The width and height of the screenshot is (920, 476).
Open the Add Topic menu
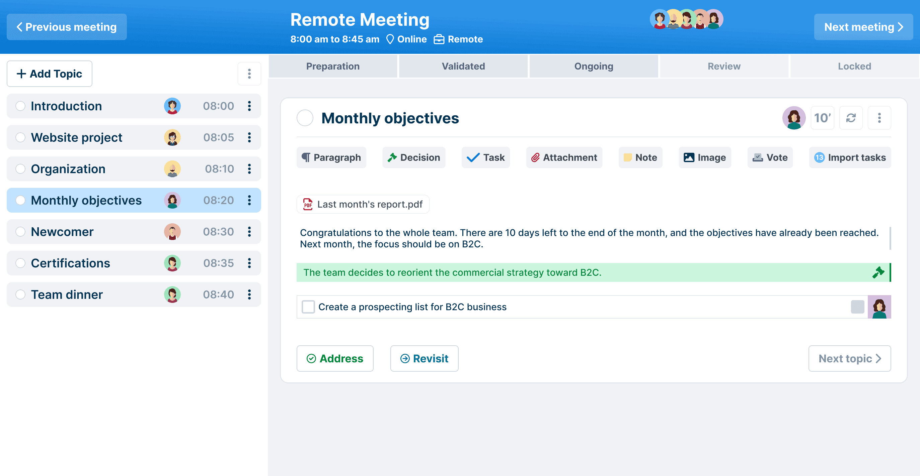pos(49,74)
